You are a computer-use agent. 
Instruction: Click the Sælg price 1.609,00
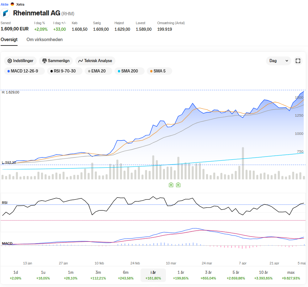tap(101, 29)
